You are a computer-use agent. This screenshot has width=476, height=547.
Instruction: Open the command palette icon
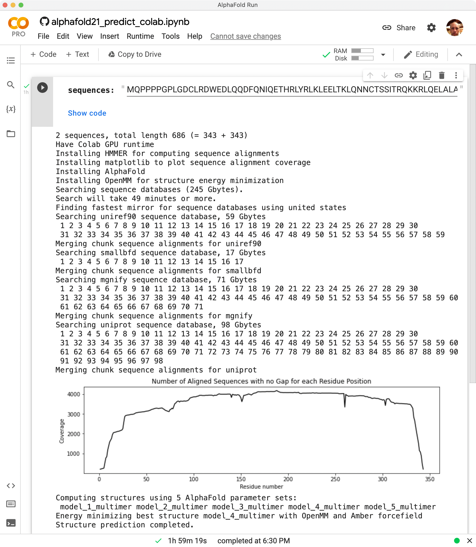coord(11,504)
